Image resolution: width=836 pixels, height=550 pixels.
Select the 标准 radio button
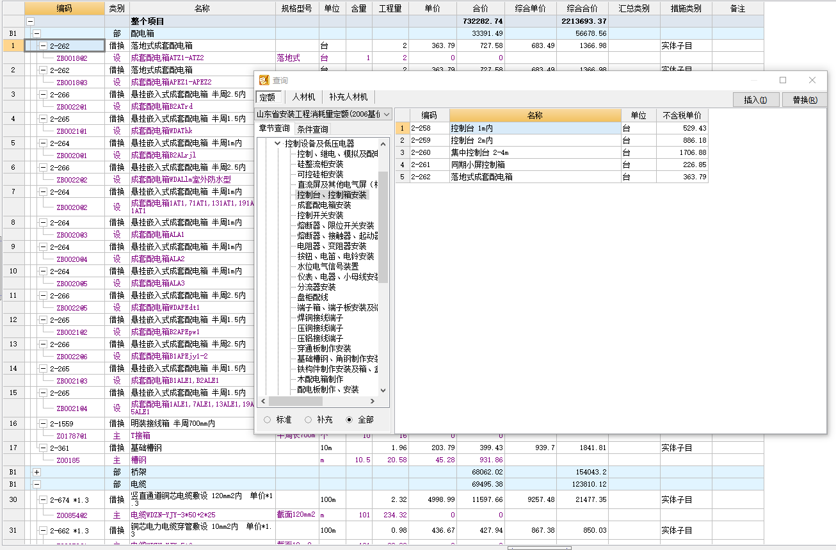point(267,419)
